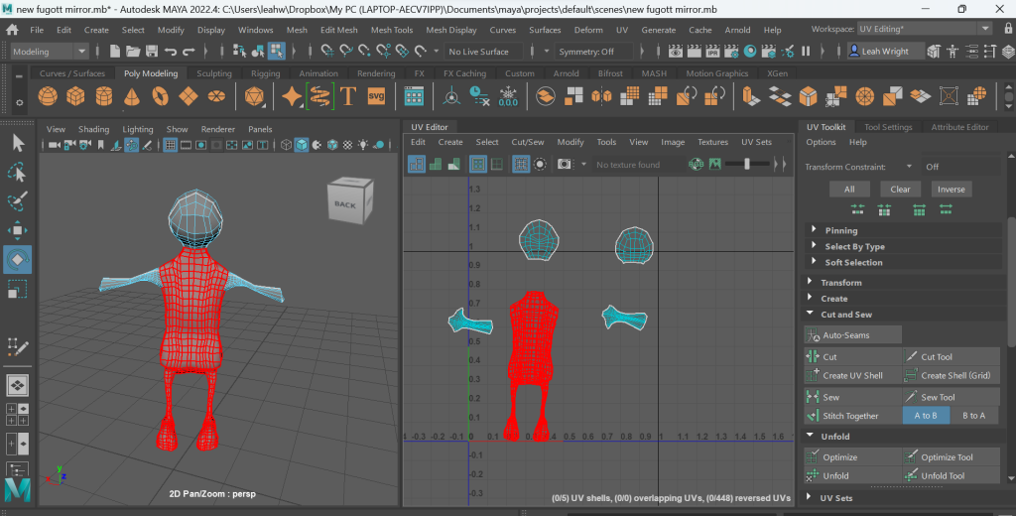
Task: Toggle use all lights bulb icon
Action: (x=363, y=145)
